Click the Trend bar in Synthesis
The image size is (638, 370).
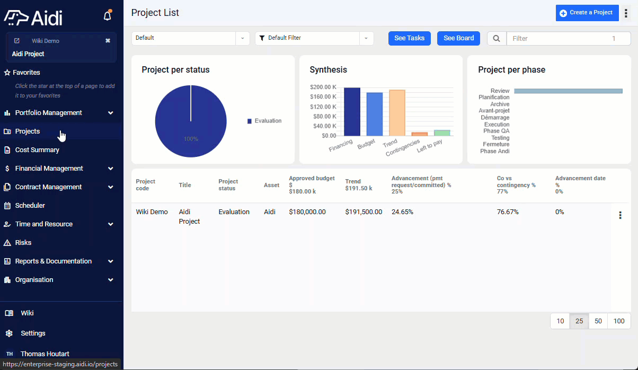(x=397, y=112)
